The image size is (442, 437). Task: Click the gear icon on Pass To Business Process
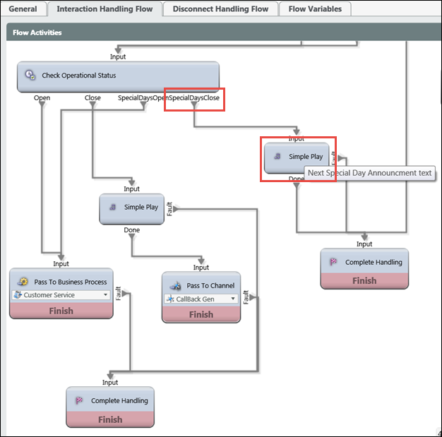click(22, 281)
